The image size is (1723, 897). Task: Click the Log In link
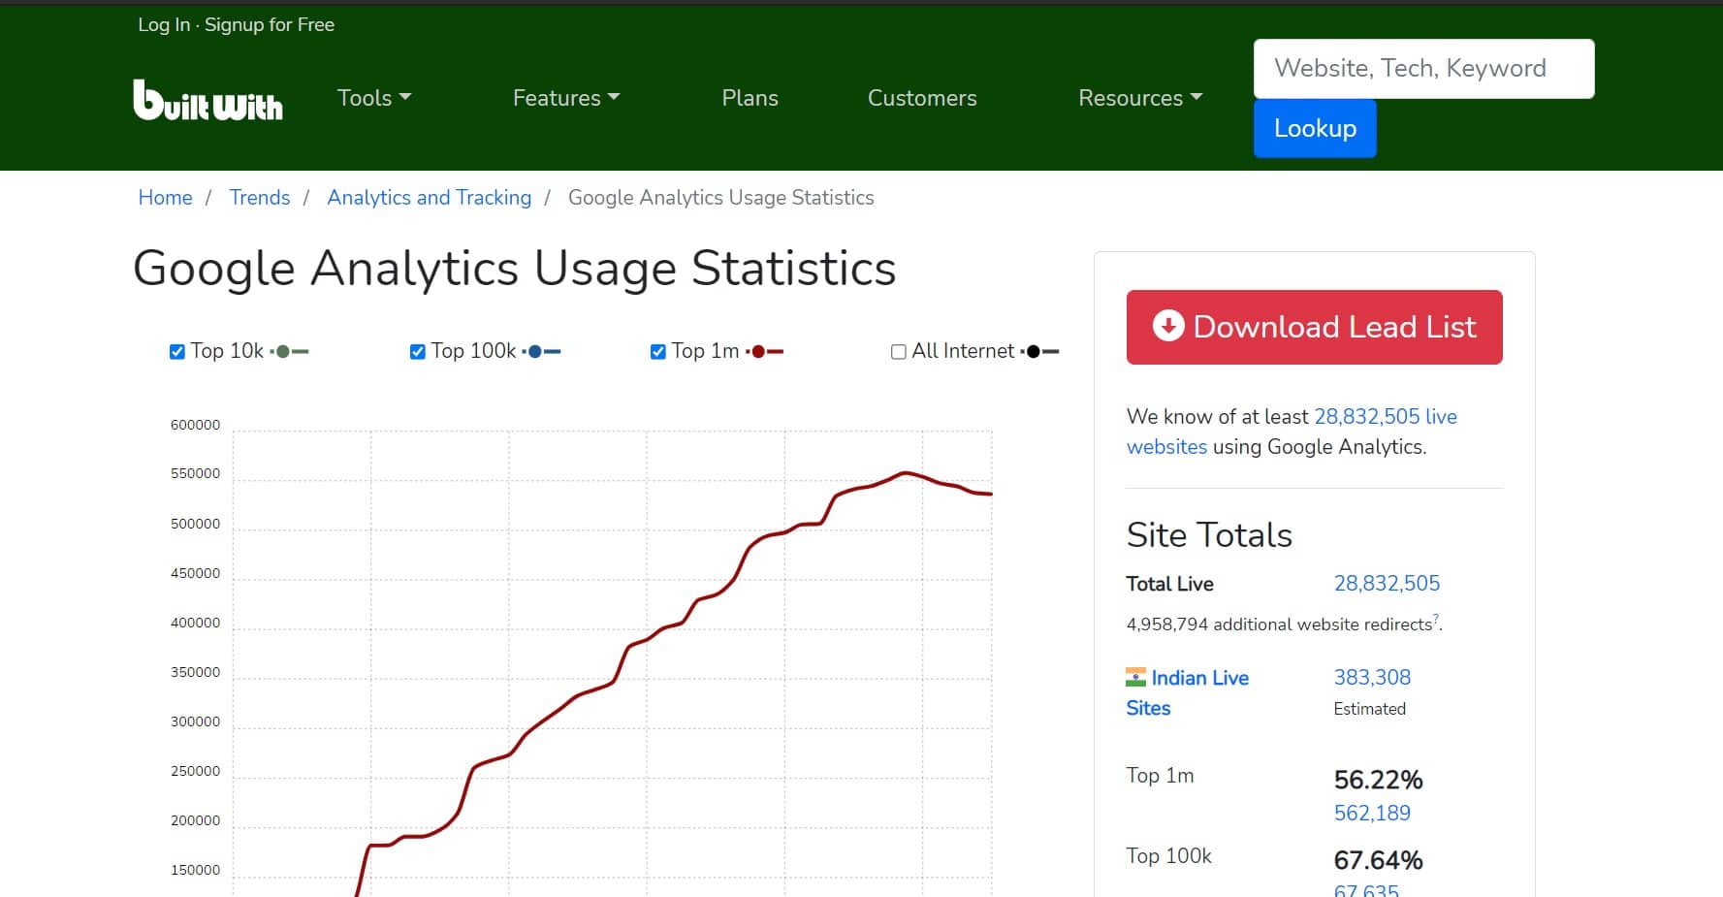164,24
